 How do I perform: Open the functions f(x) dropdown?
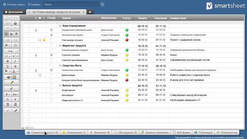pyautogui.click(x=15, y=94)
